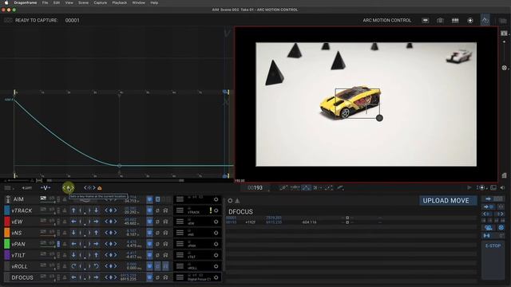Image resolution: width=511 pixels, height=287 pixels.
Task: Set a keyframe at the current location
Action: click(x=69, y=188)
